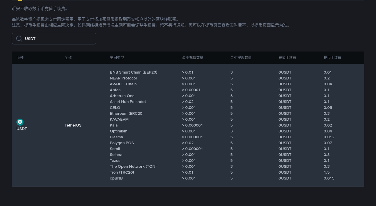Click 币安不收取数字币充值手续费 notice text

[x=40, y=9]
